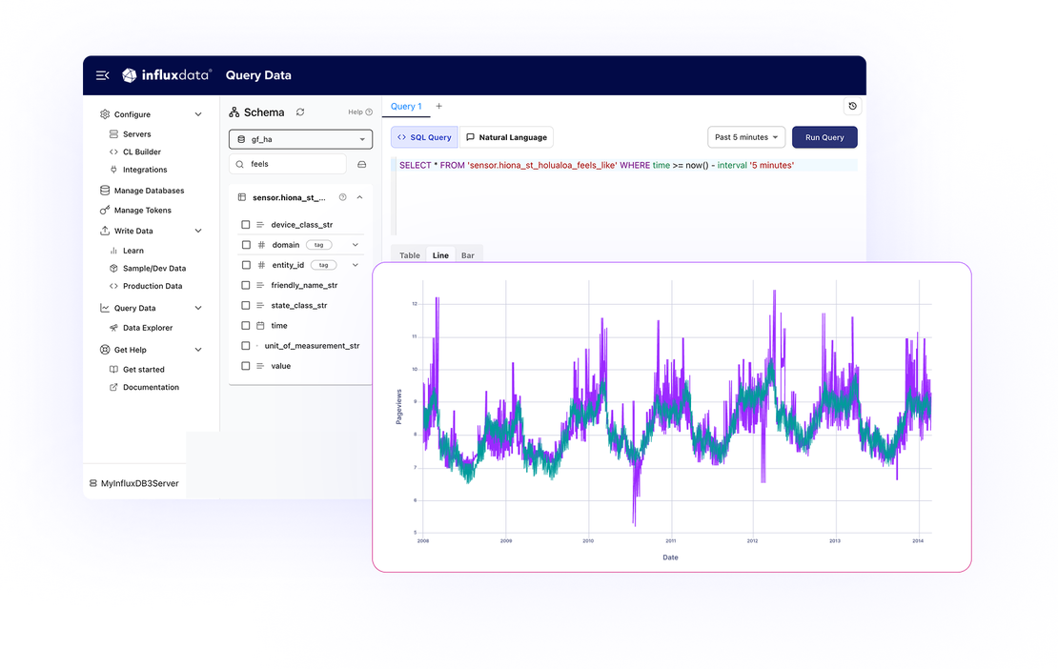Click the Run Query button
This screenshot has height=669, width=1058.
[824, 136]
